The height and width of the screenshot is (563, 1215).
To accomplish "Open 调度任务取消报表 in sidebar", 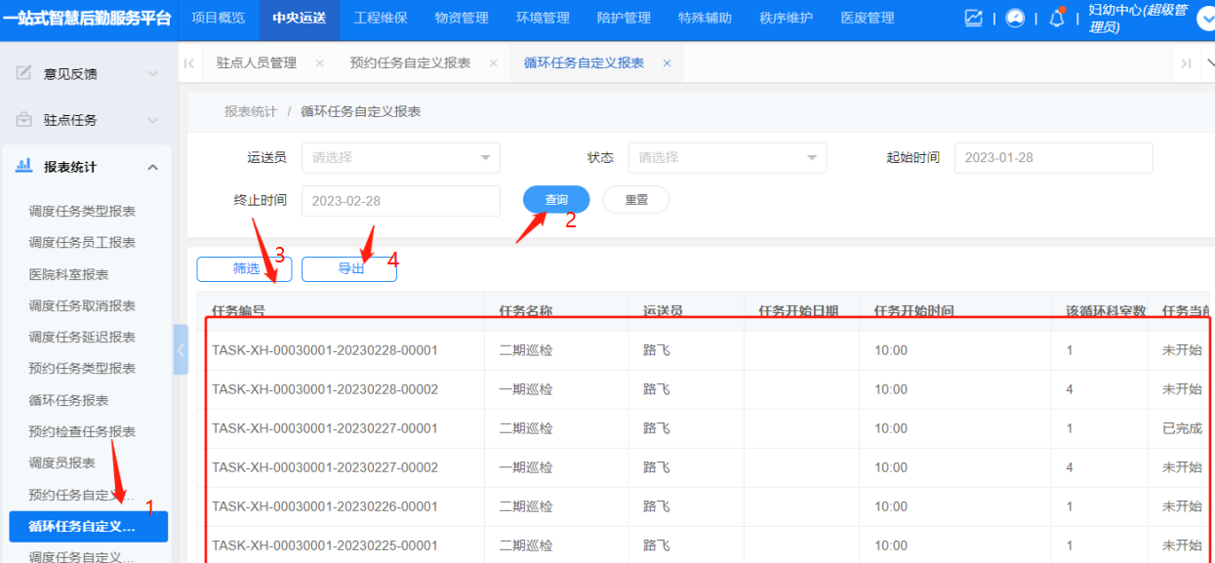I will tap(82, 305).
